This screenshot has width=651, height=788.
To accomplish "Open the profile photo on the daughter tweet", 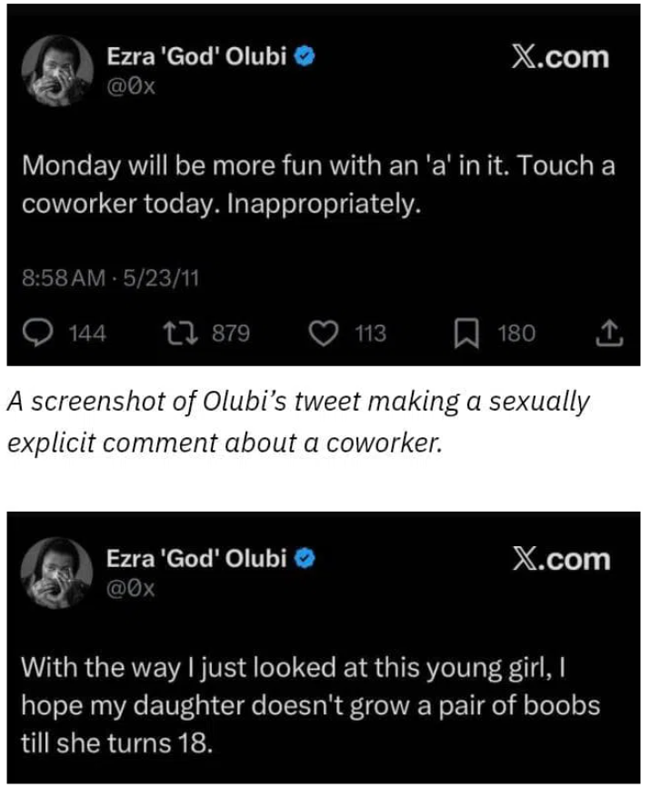I will 60,572.
